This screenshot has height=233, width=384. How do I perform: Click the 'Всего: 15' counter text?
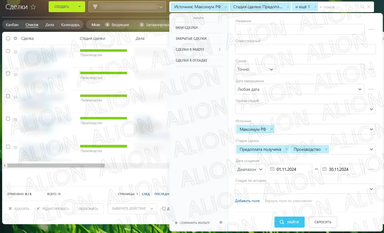tap(54, 194)
